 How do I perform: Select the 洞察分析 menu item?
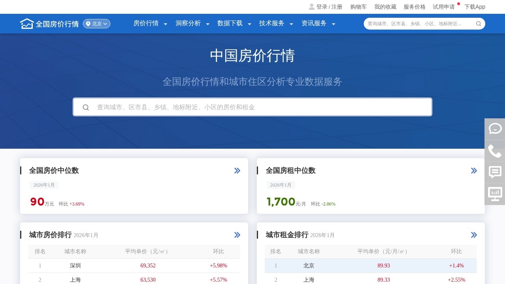(x=188, y=23)
